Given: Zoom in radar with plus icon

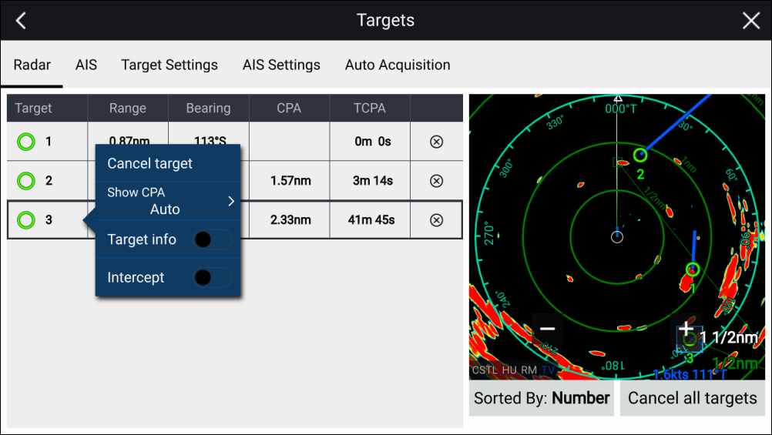Looking at the screenshot, I should click(x=685, y=329).
